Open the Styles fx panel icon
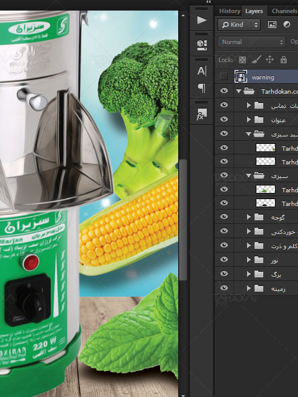 click(202, 114)
